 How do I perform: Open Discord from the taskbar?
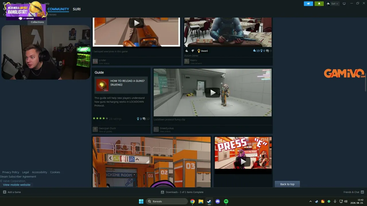point(218,201)
